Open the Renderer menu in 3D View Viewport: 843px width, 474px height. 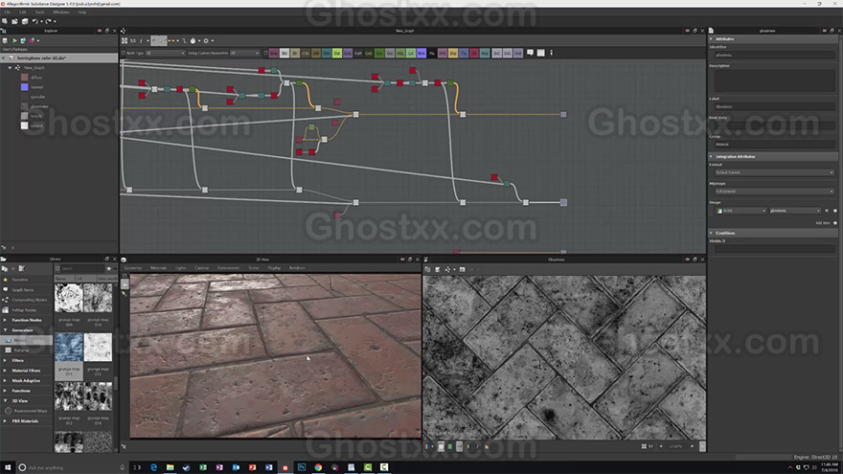point(297,267)
